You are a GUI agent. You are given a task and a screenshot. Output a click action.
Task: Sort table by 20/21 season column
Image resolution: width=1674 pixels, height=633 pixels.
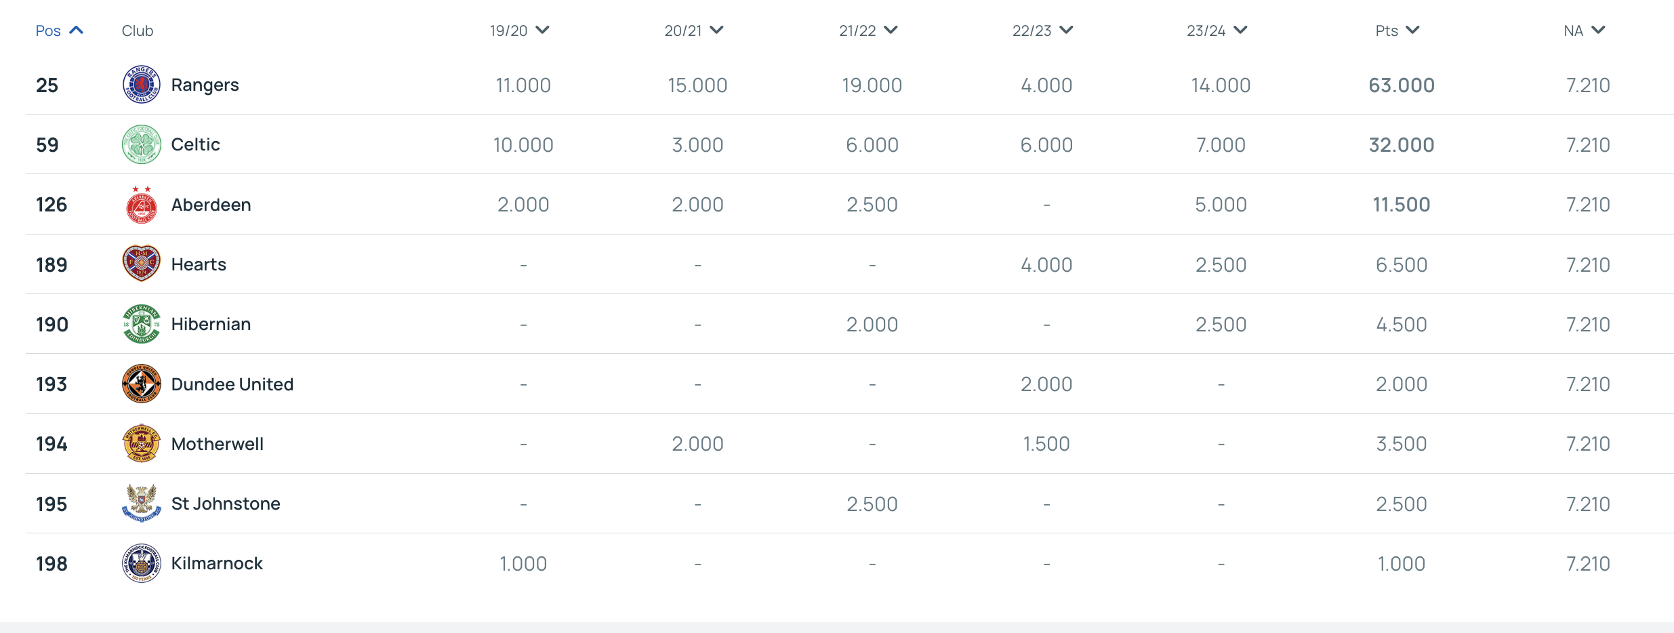(x=694, y=30)
